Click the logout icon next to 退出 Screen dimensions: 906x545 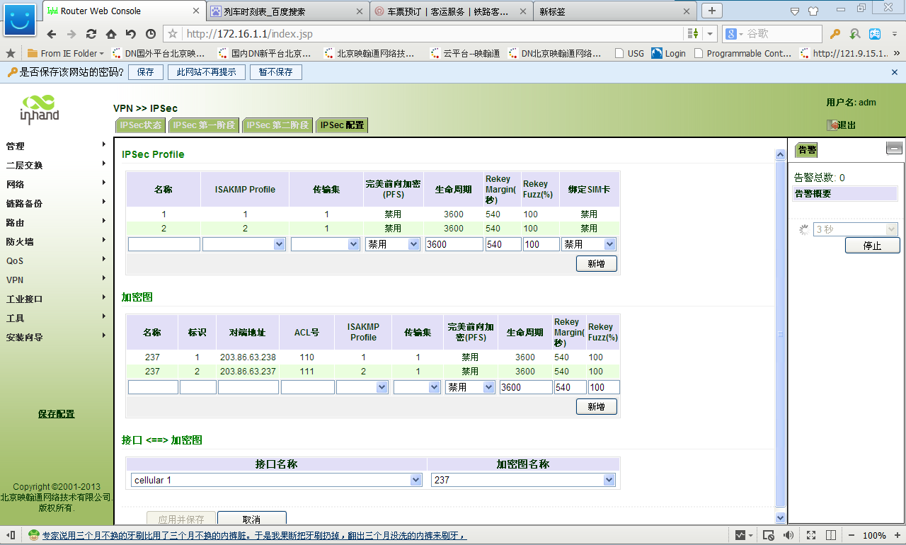click(832, 125)
